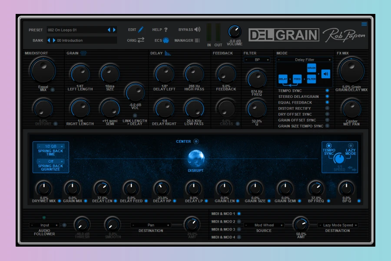Open the preset MANAGER list icon
The height and width of the screenshot is (261, 391).
pyautogui.click(x=197, y=40)
